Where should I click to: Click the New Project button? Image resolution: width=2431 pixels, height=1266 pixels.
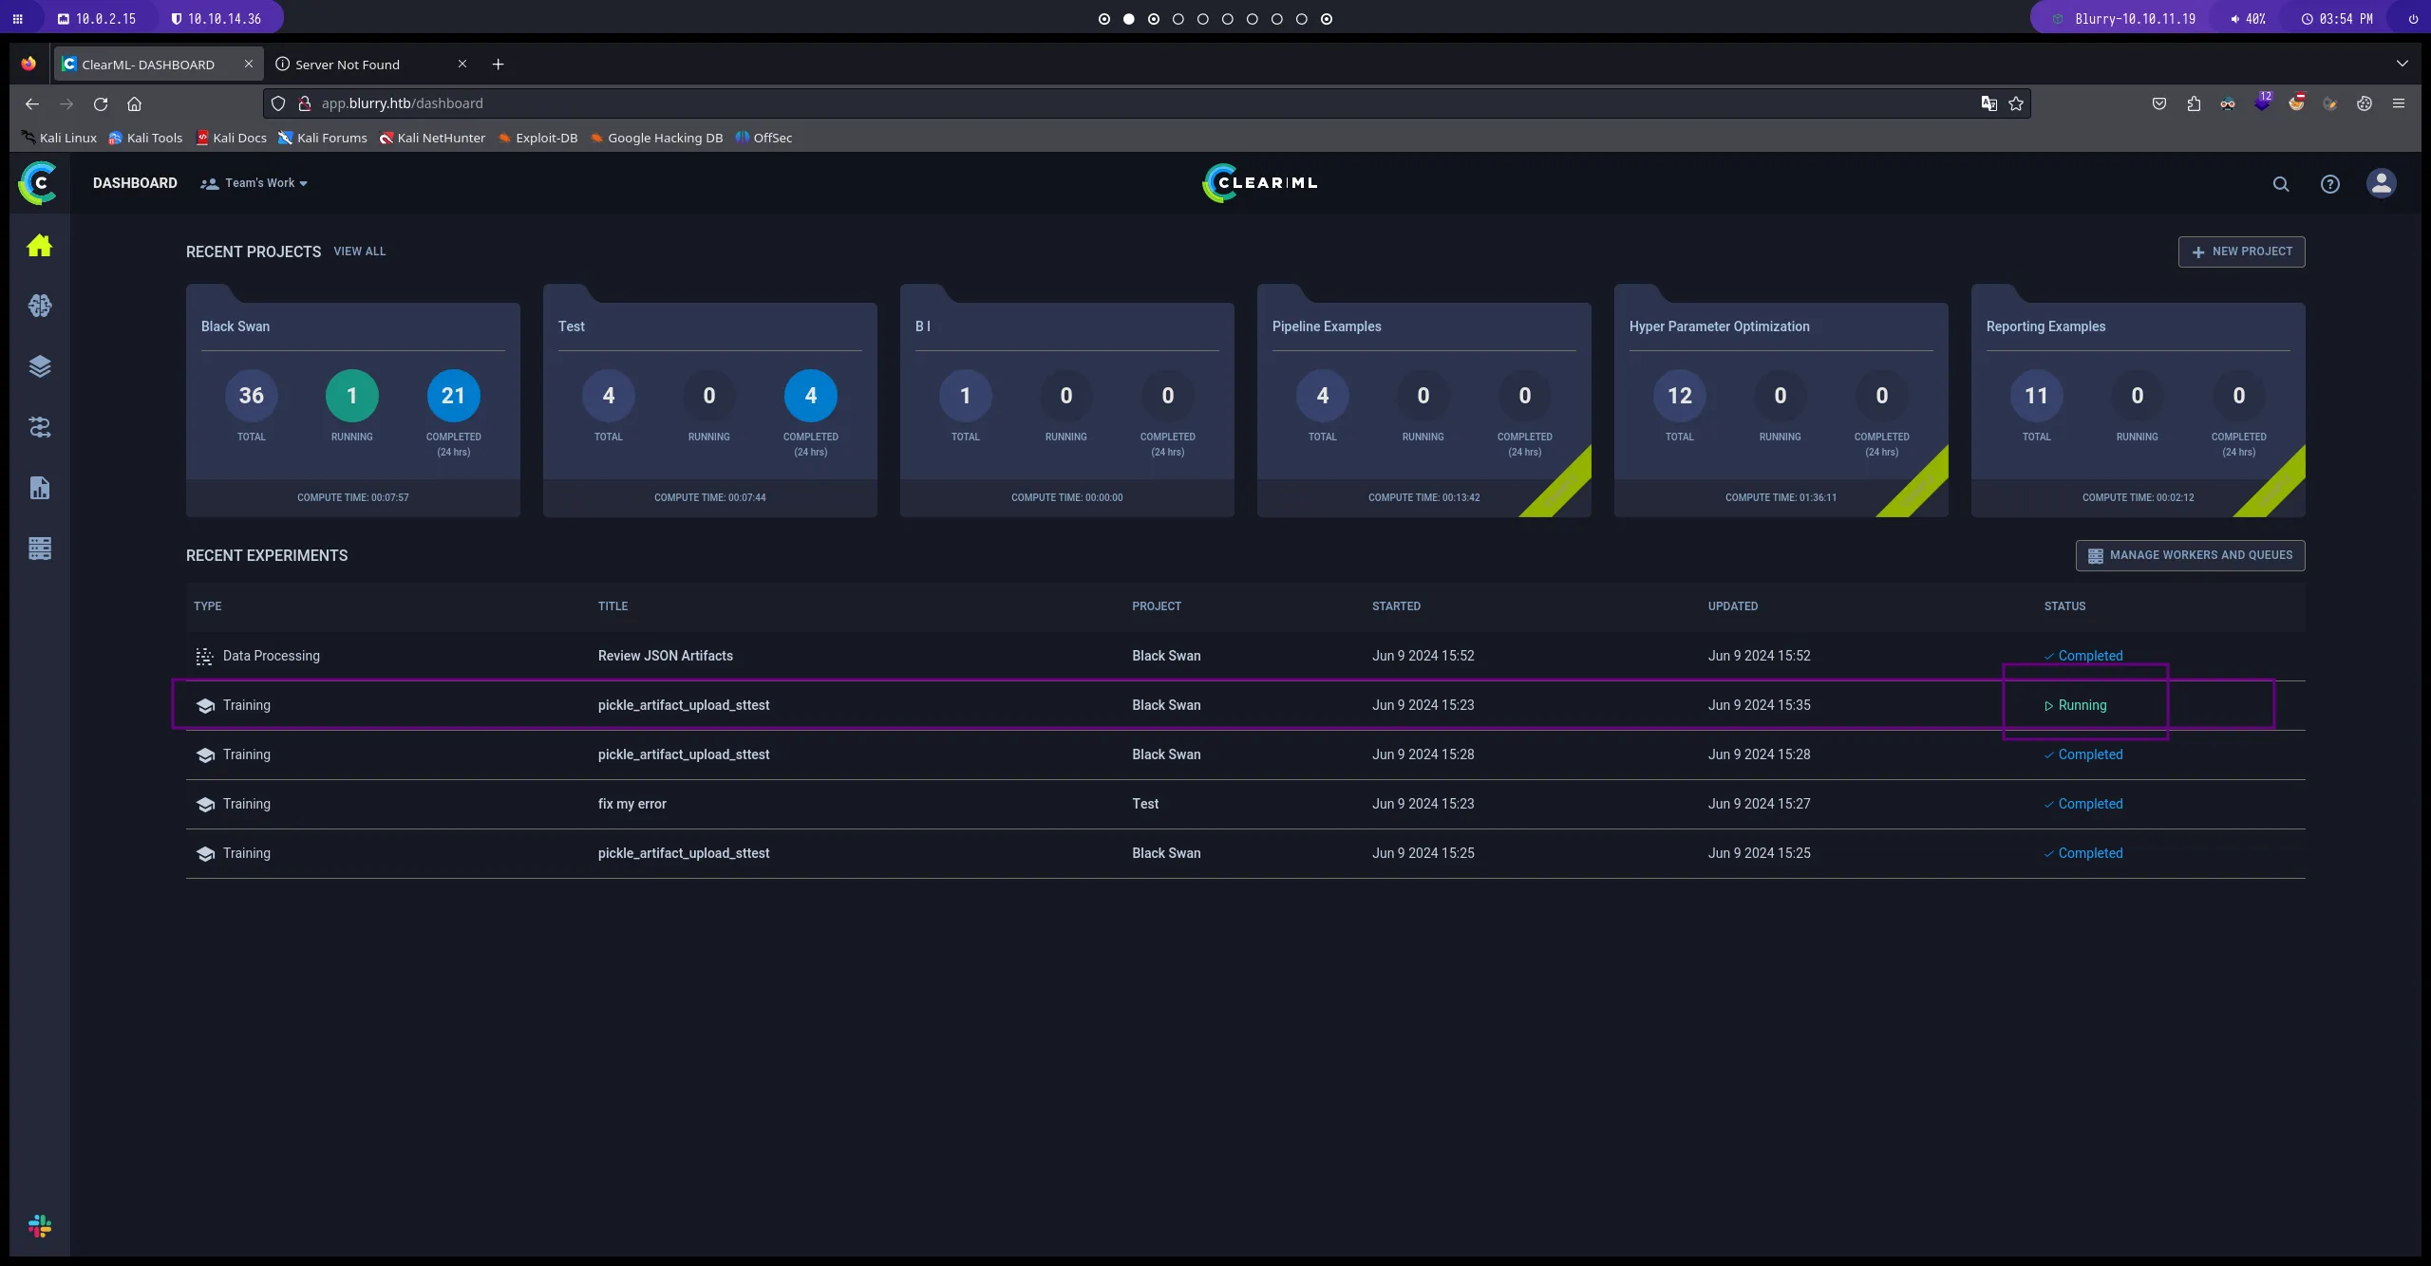coord(2241,251)
